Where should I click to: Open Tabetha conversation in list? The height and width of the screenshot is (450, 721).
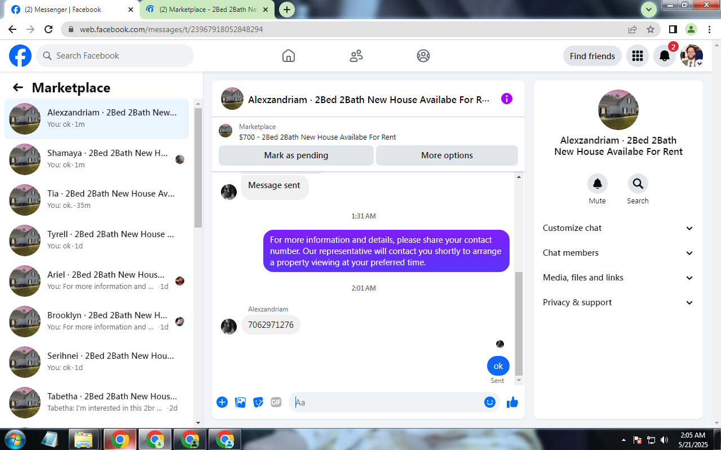tap(97, 403)
